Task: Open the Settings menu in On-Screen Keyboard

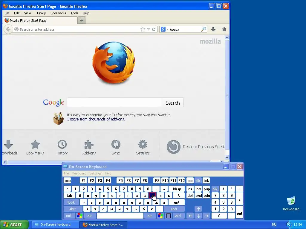Action: coord(95,173)
